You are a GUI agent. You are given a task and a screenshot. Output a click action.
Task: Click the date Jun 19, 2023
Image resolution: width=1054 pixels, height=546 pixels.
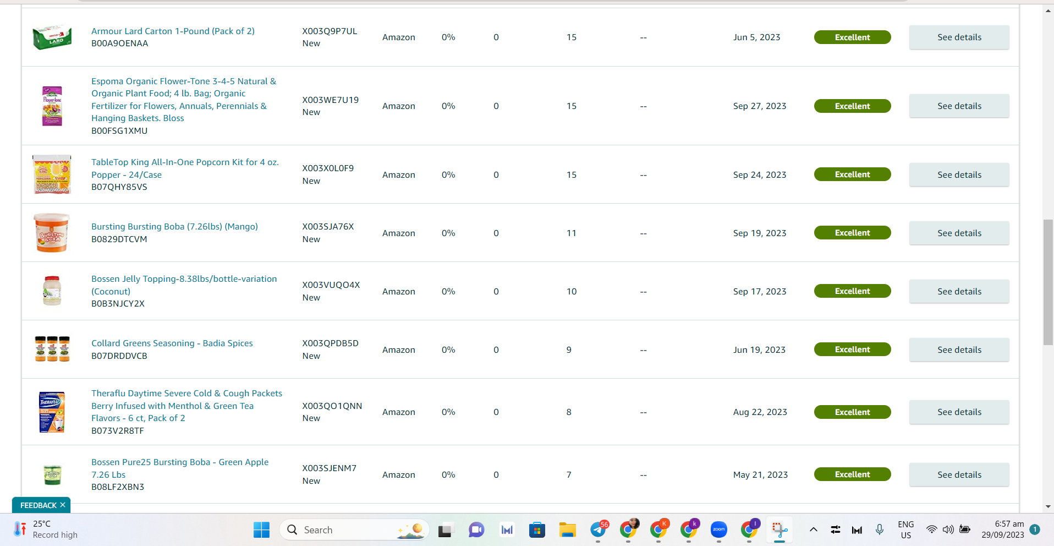click(759, 350)
